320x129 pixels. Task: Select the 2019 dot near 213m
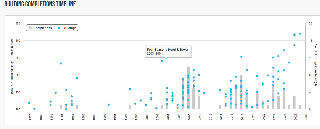pos(247,70)
